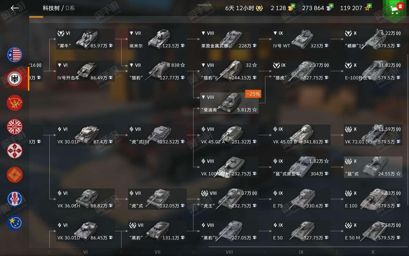Open the "鼠"式 tier X tank
Viewport: 409px width, 256px height.
coord(373,167)
